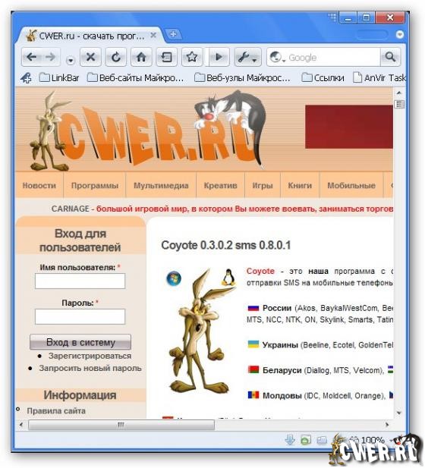425x468 pixels.
Task: Click the third status bar icon before zoom
Action: click(x=322, y=440)
